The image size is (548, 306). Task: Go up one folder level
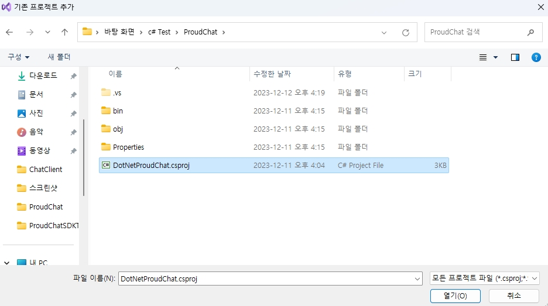64,32
